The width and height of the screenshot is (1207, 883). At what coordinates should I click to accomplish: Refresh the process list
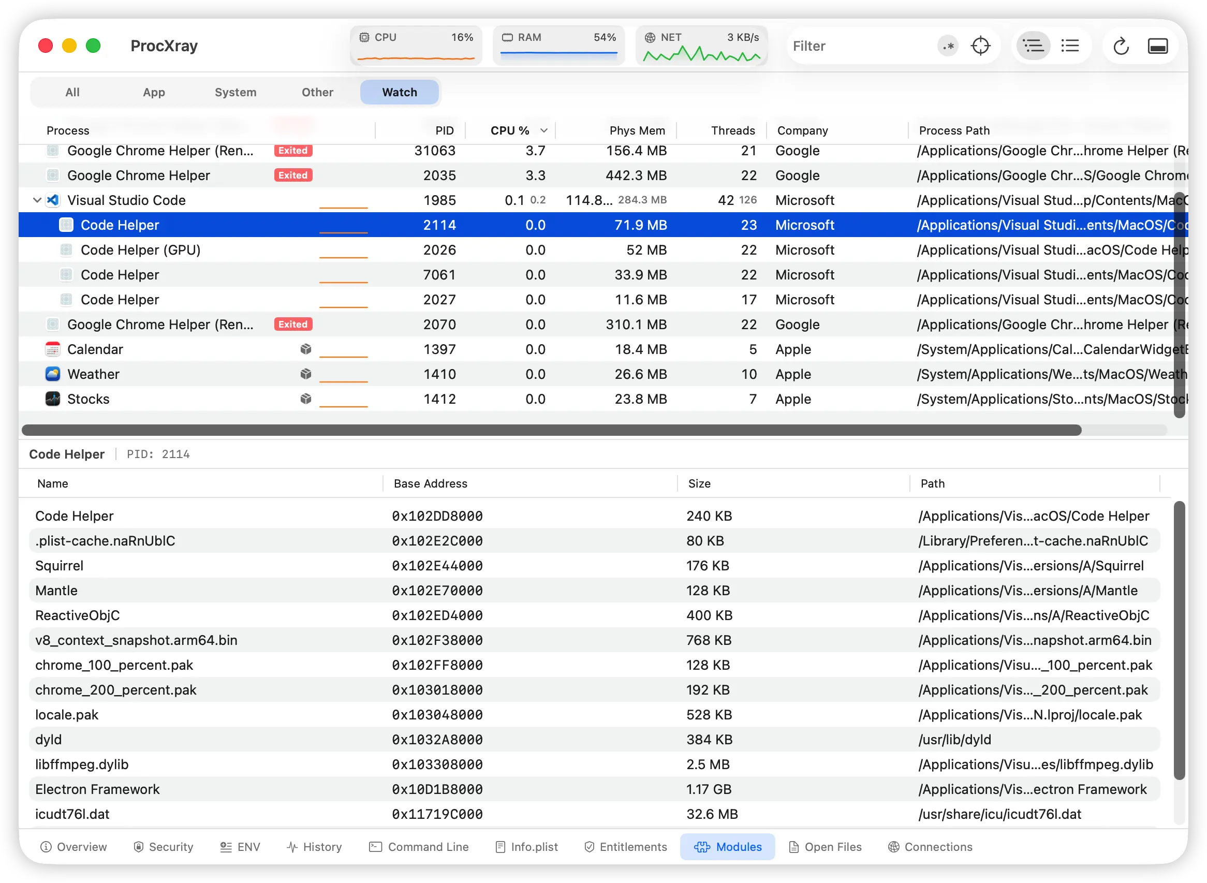(x=1121, y=46)
